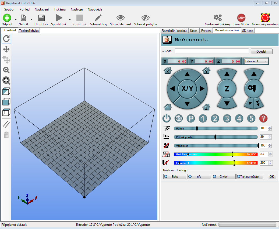The height and width of the screenshot is (229, 279).
Task: Switch to the Slicer tab
Action: click(193, 31)
